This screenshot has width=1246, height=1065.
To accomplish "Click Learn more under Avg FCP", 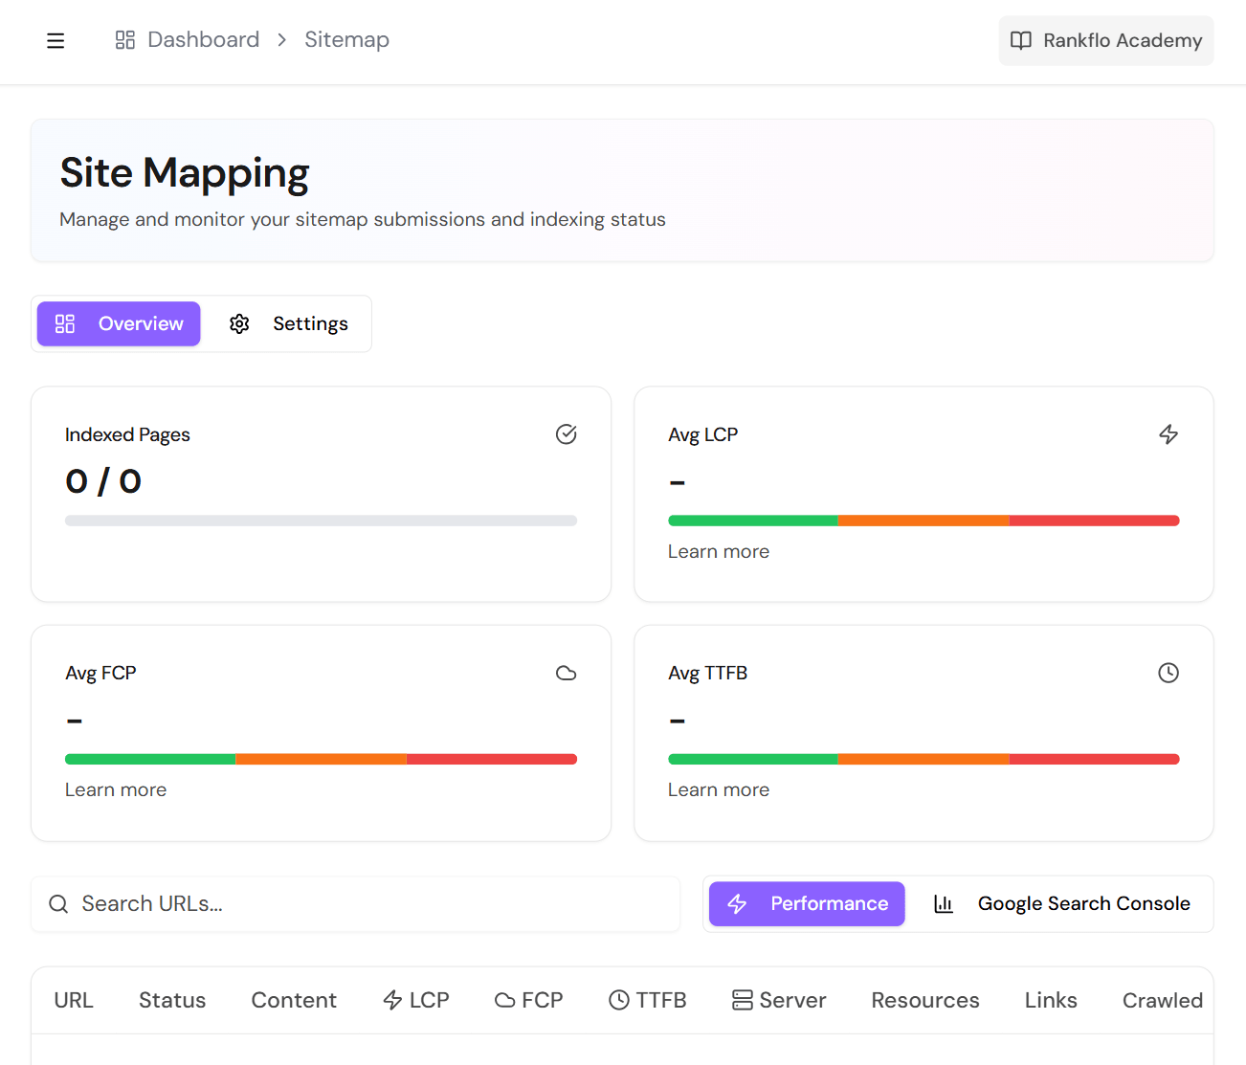I will [x=116, y=788].
